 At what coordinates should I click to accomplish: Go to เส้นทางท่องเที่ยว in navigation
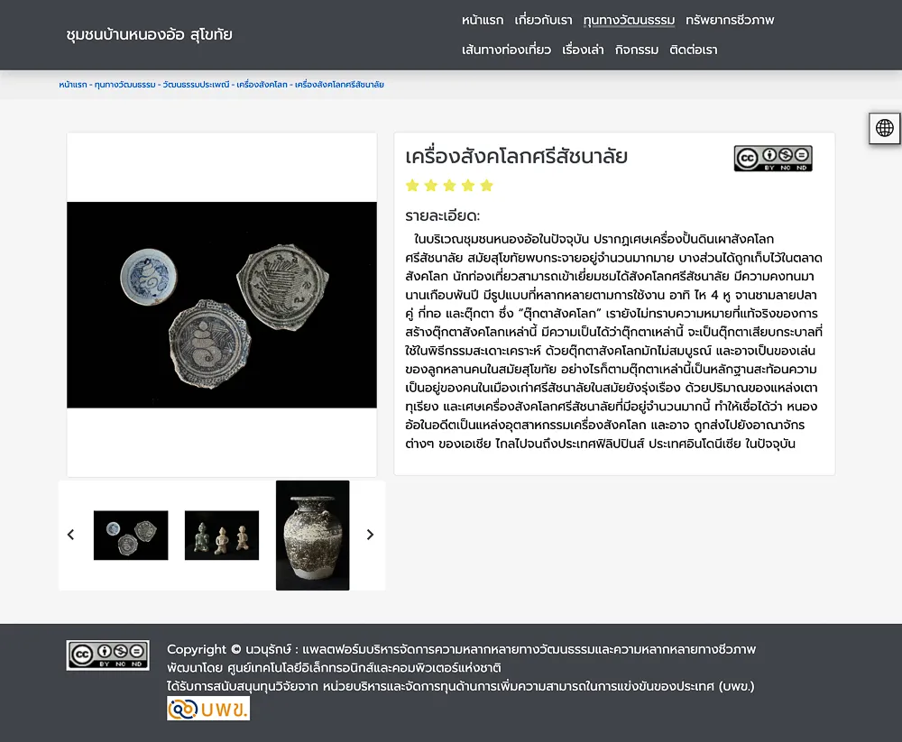[506, 50]
